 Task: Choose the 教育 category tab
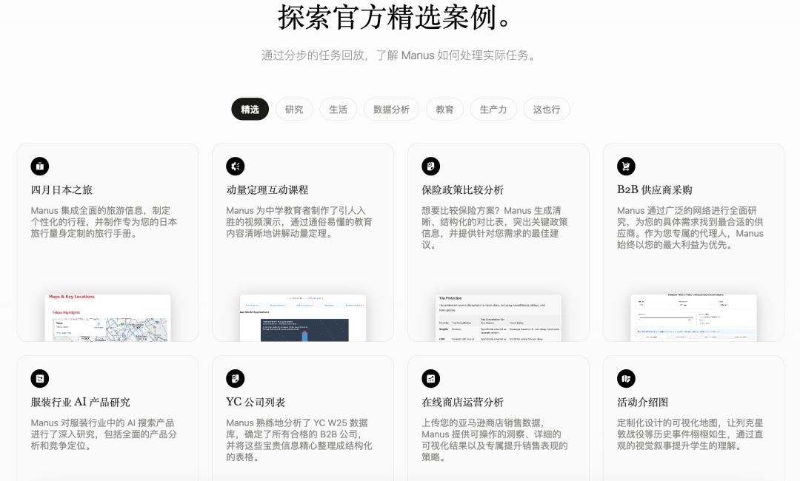[x=444, y=110]
